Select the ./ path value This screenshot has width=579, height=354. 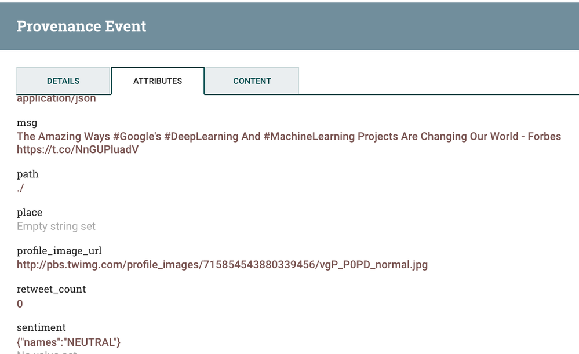pos(20,188)
